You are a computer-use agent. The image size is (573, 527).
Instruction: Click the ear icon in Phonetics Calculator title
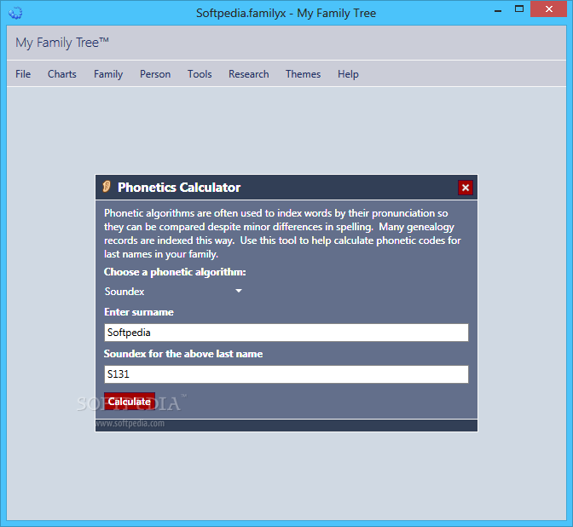click(107, 187)
